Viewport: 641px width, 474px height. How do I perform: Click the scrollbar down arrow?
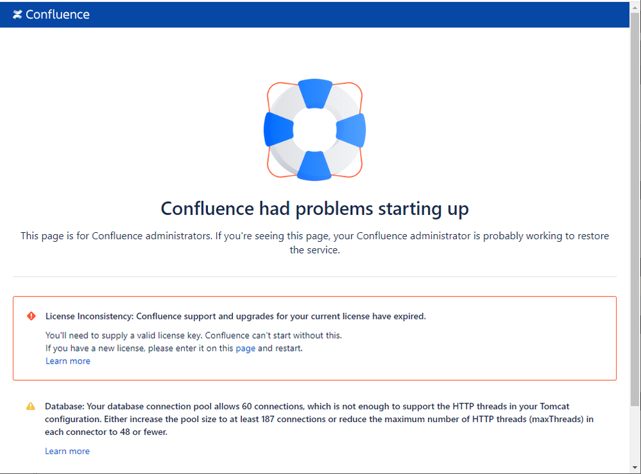pyautogui.click(x=635, y=468)
